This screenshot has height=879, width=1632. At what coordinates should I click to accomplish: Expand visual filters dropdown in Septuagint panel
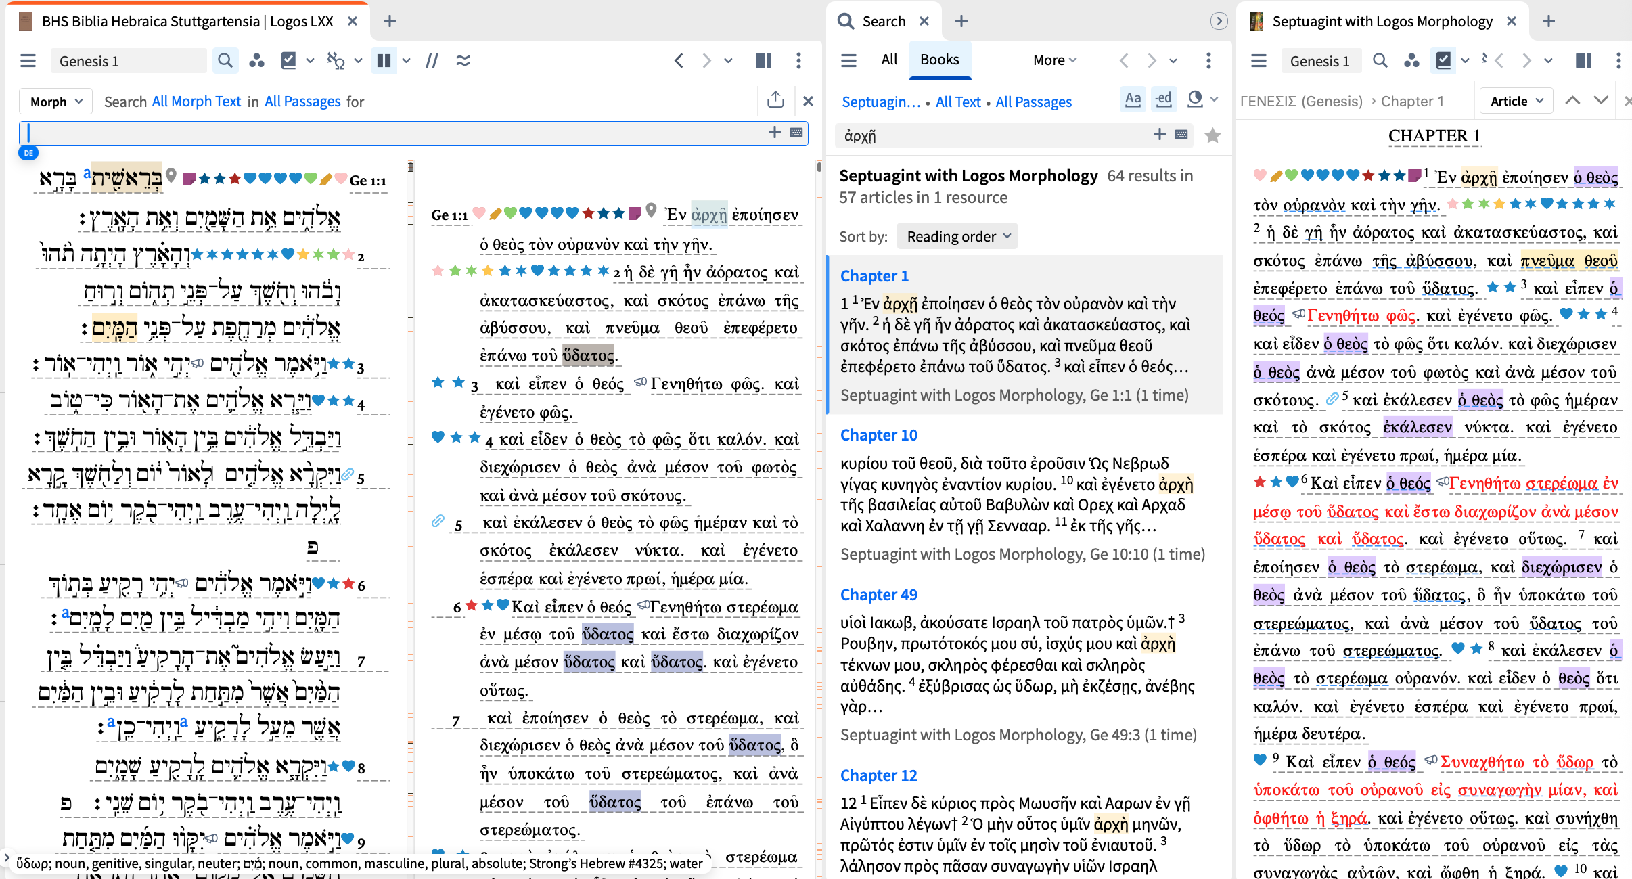[x=1466, y=61]
